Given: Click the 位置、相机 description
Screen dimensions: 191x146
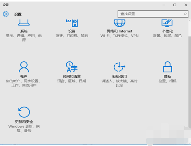Looking at the screenshot, I should 168,81.
